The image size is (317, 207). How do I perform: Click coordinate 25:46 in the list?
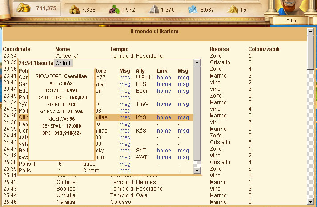point(10,202)
